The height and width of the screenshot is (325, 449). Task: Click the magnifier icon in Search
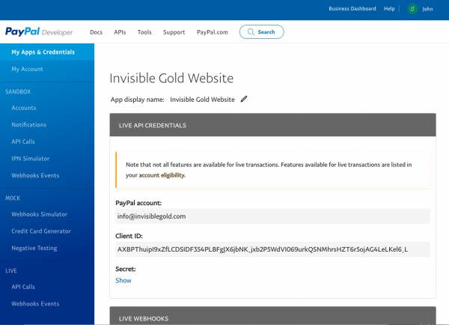click(x=251, y=31)
